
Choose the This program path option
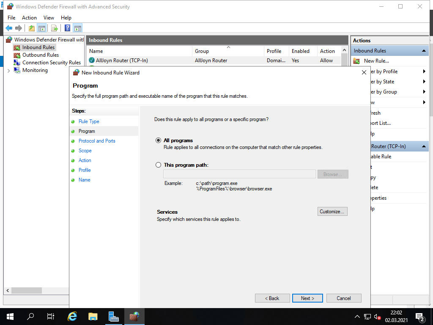159,165
